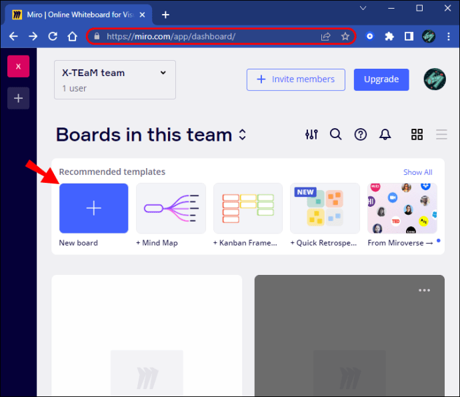
Task: Toggle the browser side panel icon
Action: 409,37
